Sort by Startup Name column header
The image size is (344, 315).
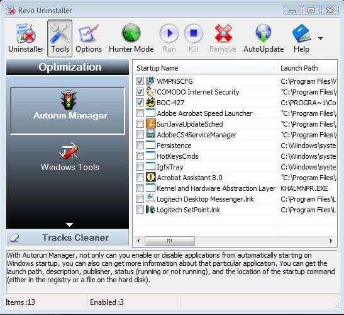[x=206, y=68]
